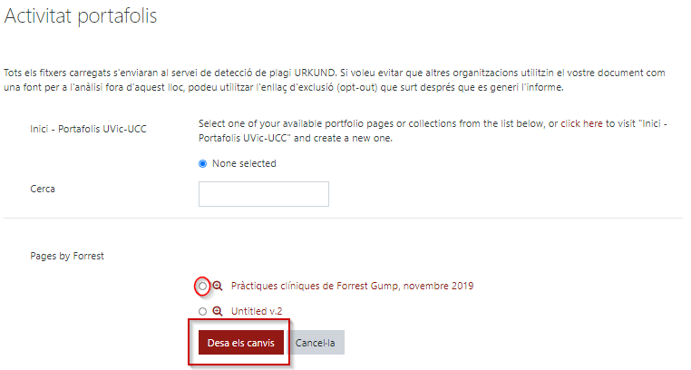Select the None selected radio button
Image resolution: width=691 pixels, height=370 pixels.
[203, 164]
